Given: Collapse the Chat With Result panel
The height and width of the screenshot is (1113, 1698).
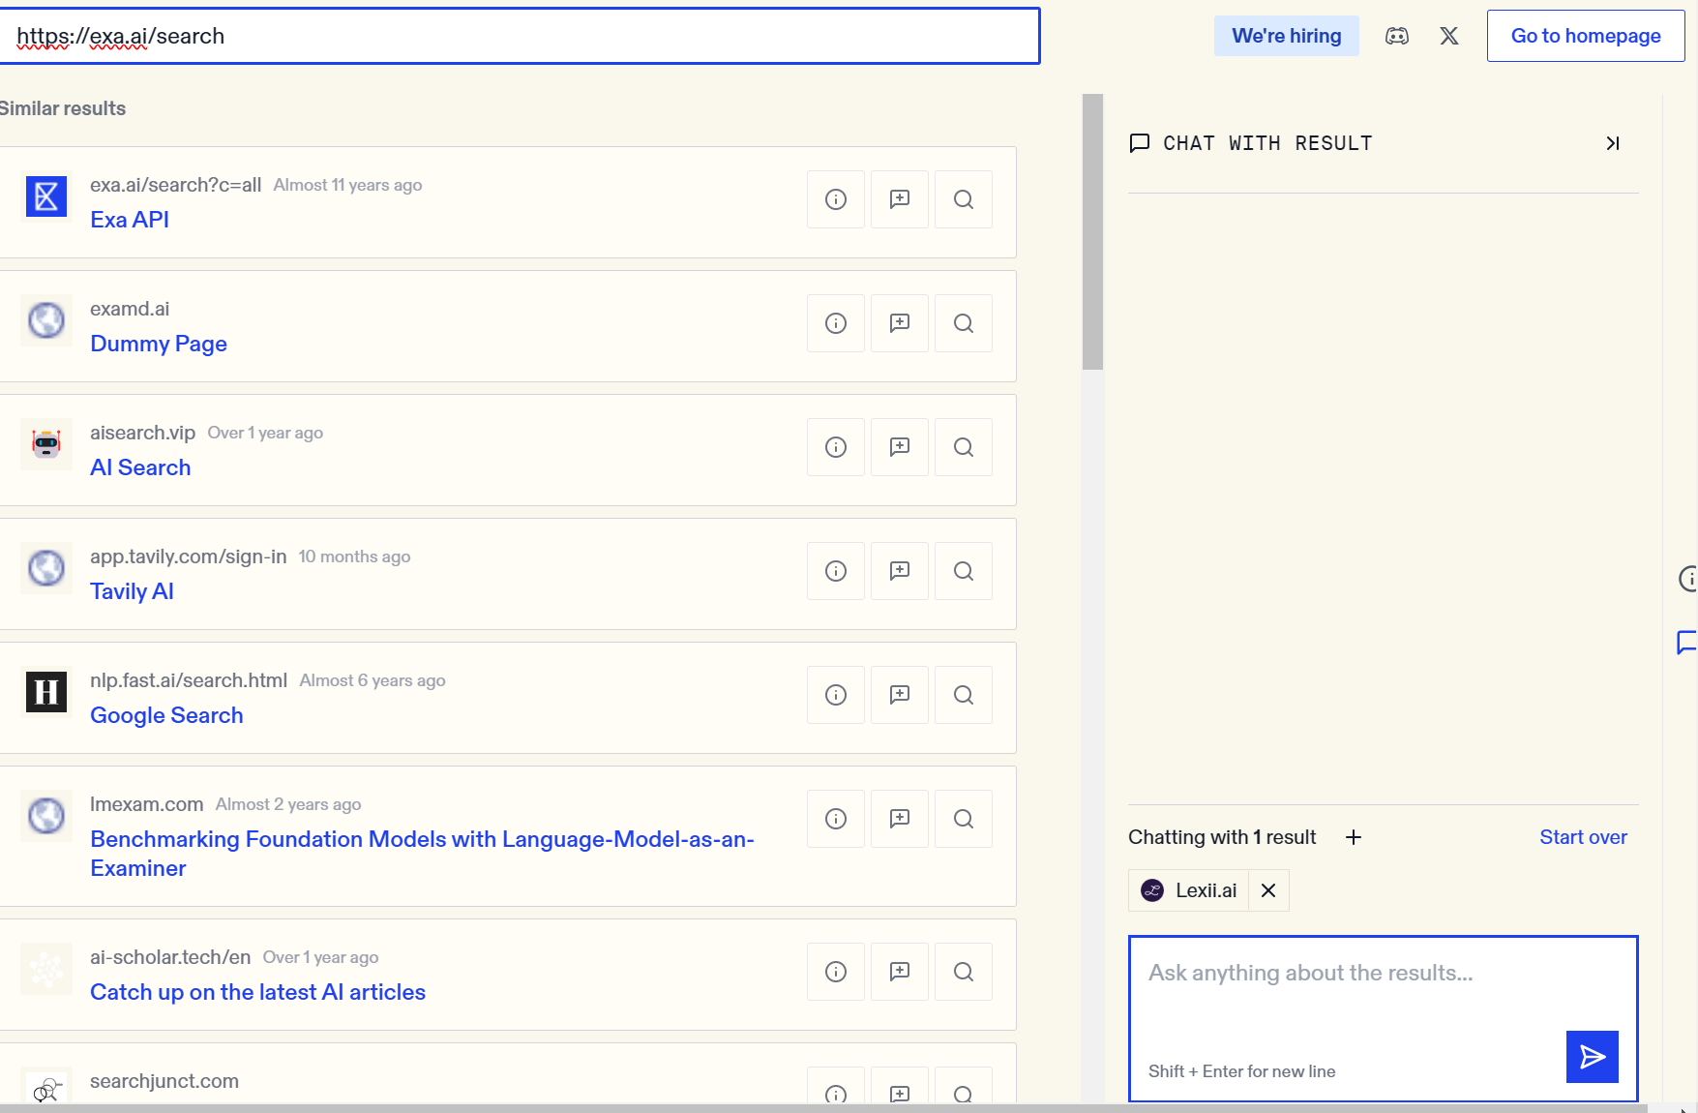Looking at the screenshot, I should 1612,143.
